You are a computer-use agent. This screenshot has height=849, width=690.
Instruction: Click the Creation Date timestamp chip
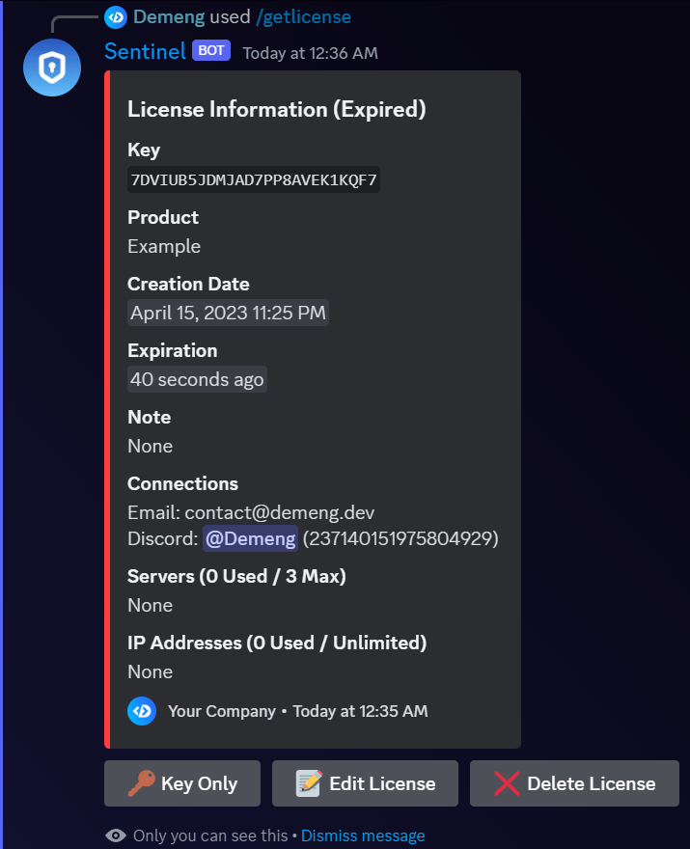(x=228, y=312)
